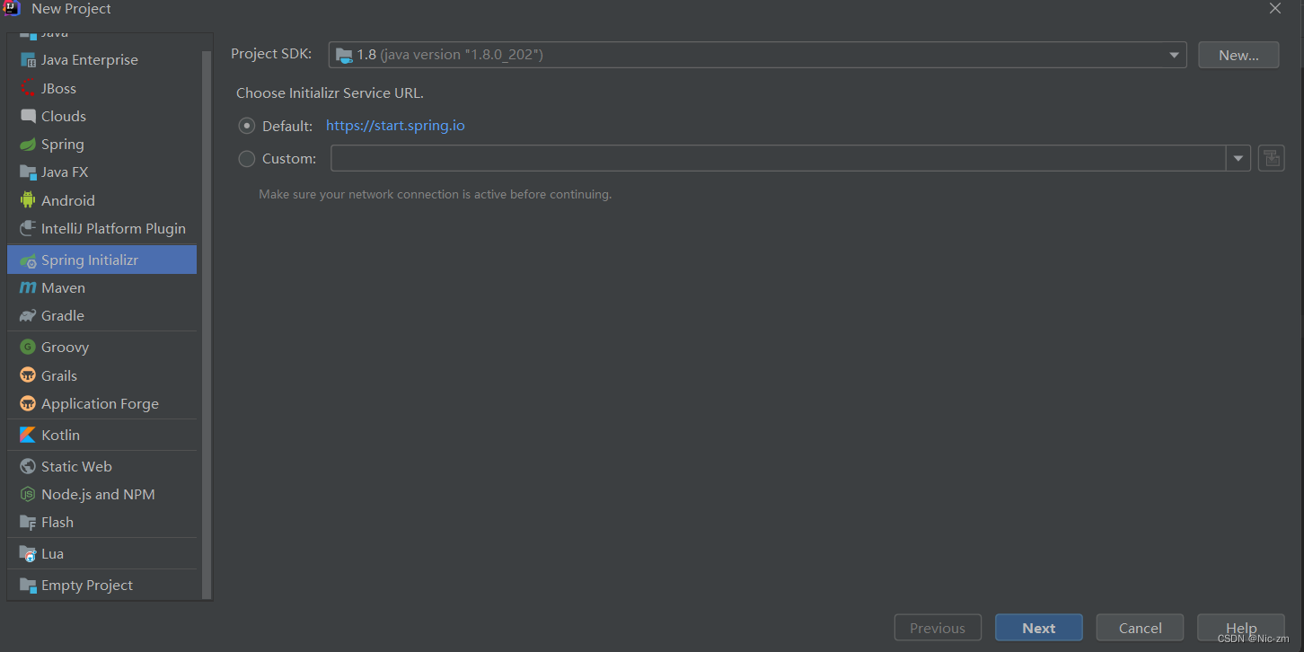
Task: Select the IntelliJ Platform Plugin project type
Action: pos(113,228)
